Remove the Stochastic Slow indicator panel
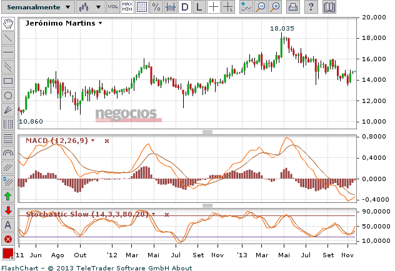The image size is (395, 271). [166, 215]
